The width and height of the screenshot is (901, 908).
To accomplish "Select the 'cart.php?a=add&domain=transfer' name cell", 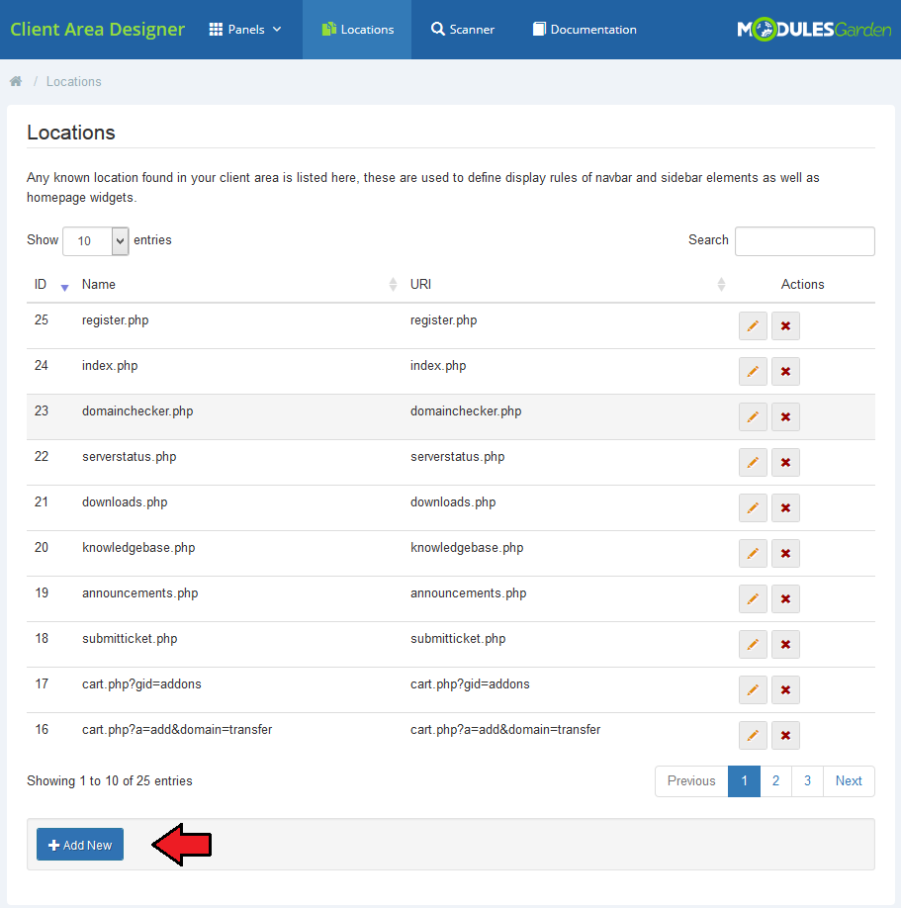I will point(177,730).
